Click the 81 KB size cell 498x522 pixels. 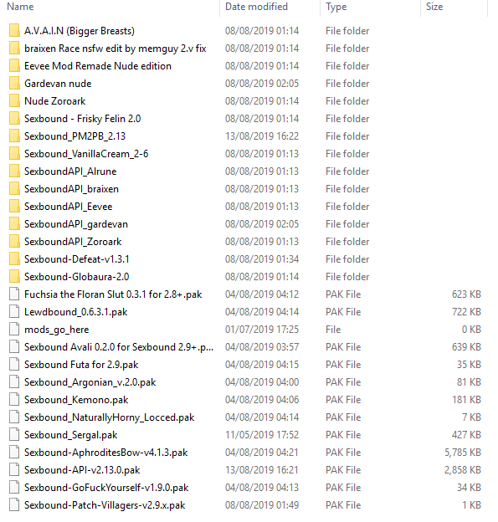(469, 382)
